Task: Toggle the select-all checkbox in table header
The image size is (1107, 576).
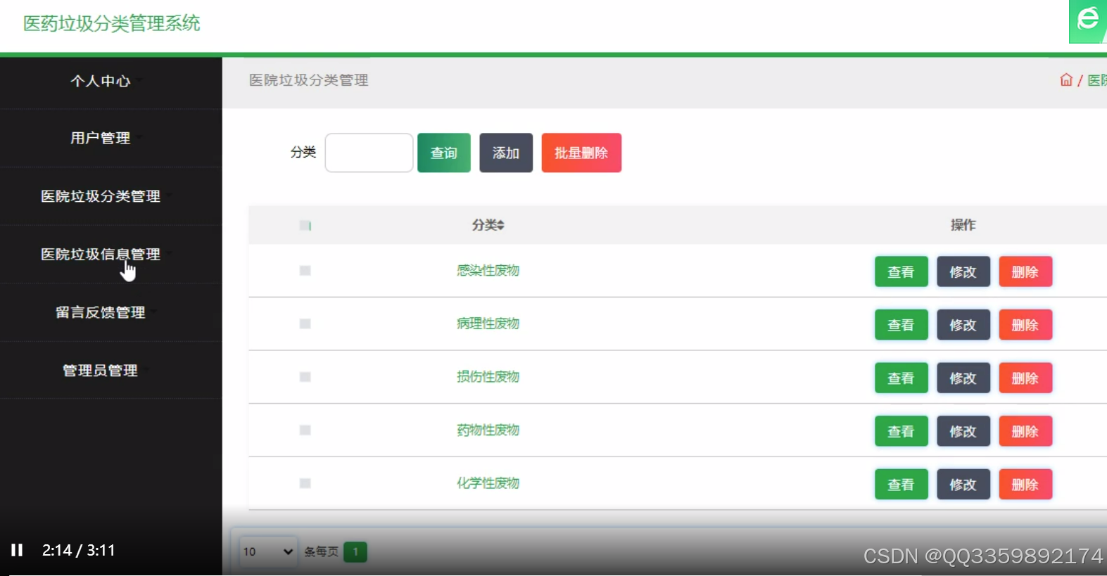Action: [x=305, y=225]
